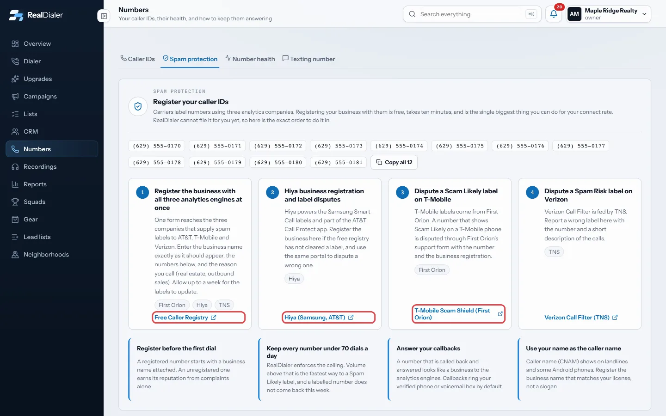Click number chip (629) 555-0178
Image resolution: width=666 pixels, height=416 pixels.
point(157,163)
